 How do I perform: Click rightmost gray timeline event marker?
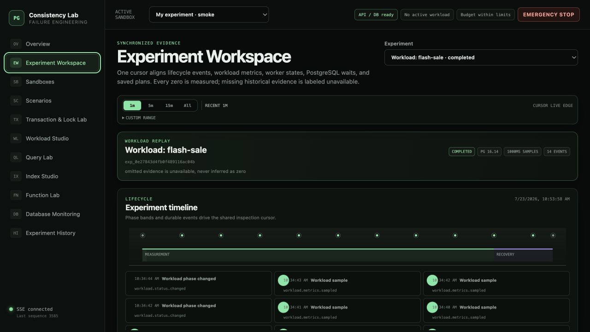click(x=553, y=235)
